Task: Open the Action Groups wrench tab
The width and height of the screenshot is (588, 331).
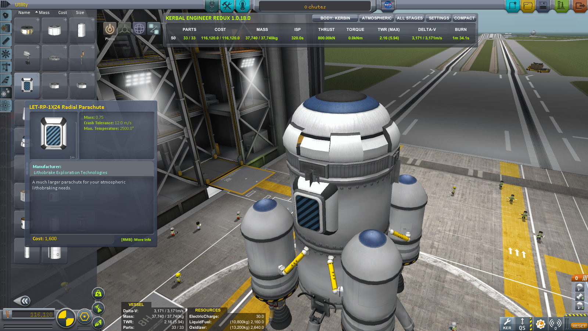Action: [227, 6]
